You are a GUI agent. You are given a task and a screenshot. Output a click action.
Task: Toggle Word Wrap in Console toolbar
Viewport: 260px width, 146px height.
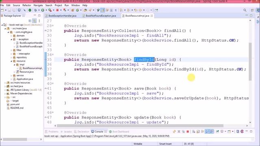[202, 131]
